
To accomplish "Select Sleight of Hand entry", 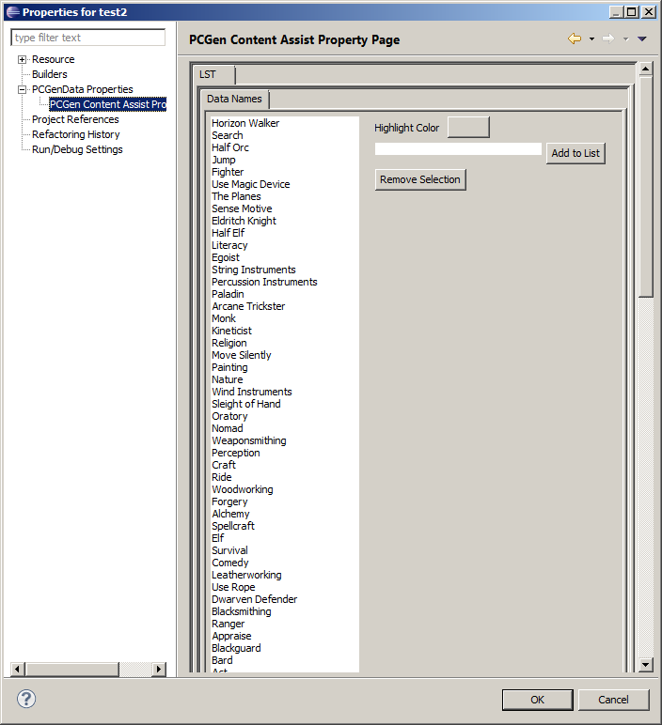I will click(245, 404).
